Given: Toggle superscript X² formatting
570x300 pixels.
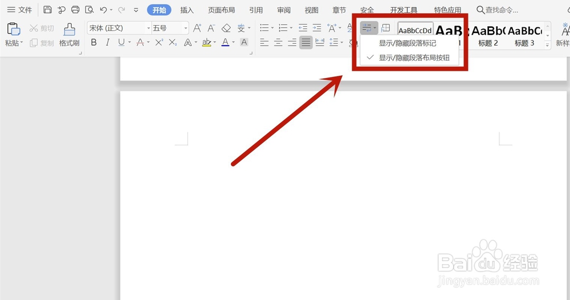Looking at the screenshot, I should click(x=159, y=43).
